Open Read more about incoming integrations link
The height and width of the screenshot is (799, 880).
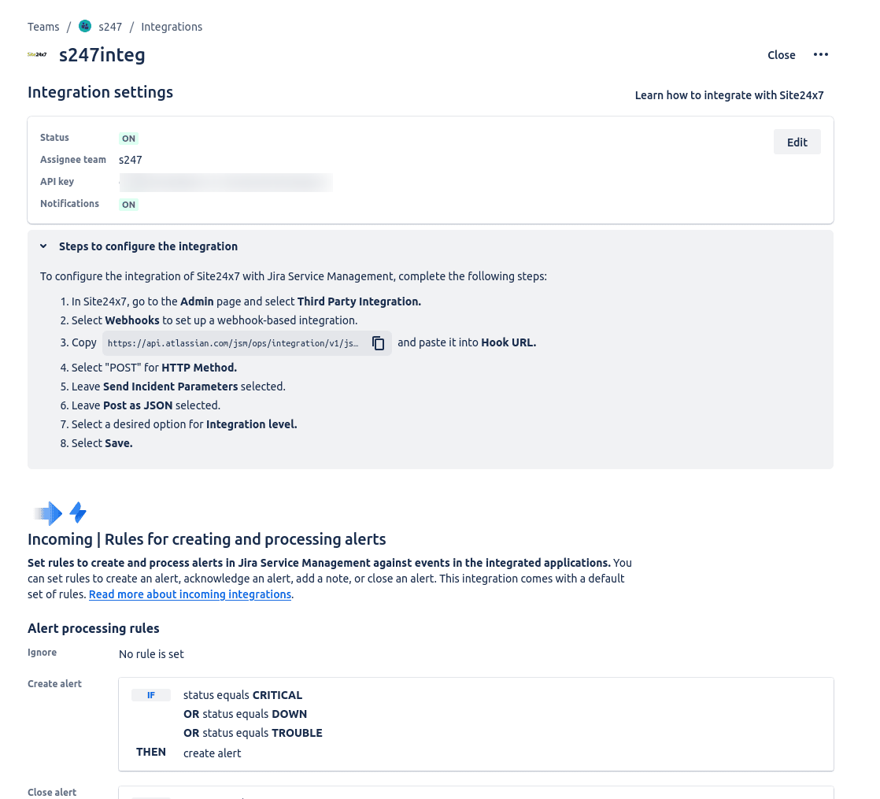point(190,594)
